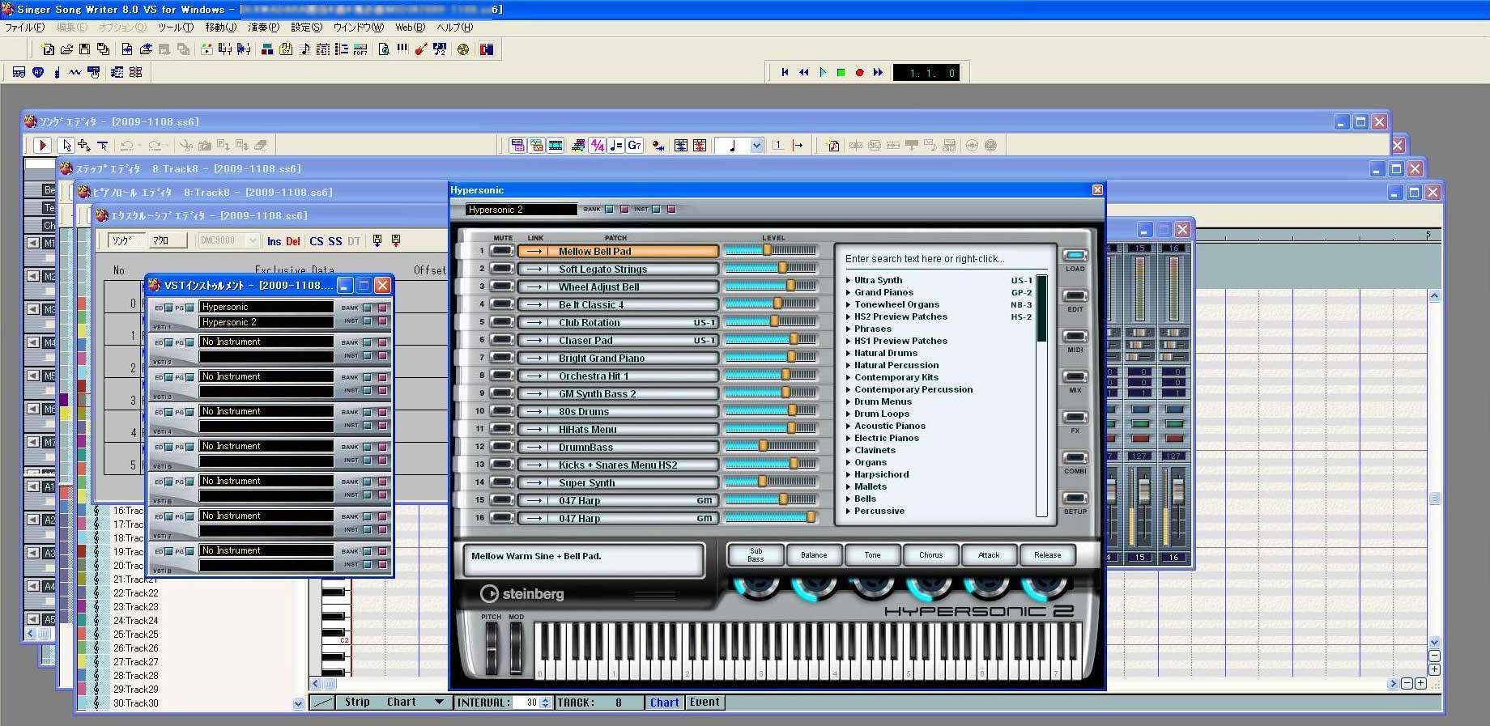1490x726 pixels.
Task: Mute slot 10 80s Drums
Action: coord(502,411)
